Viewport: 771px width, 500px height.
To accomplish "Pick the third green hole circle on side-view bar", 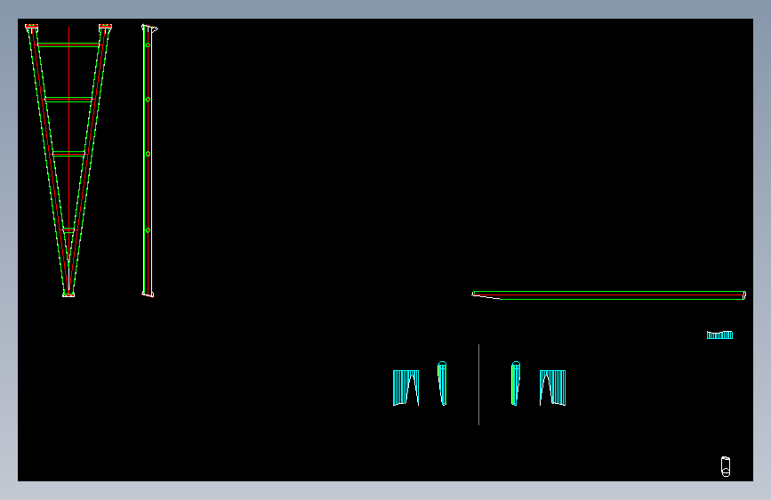I will pyautogui.click(x=148, y=154).
